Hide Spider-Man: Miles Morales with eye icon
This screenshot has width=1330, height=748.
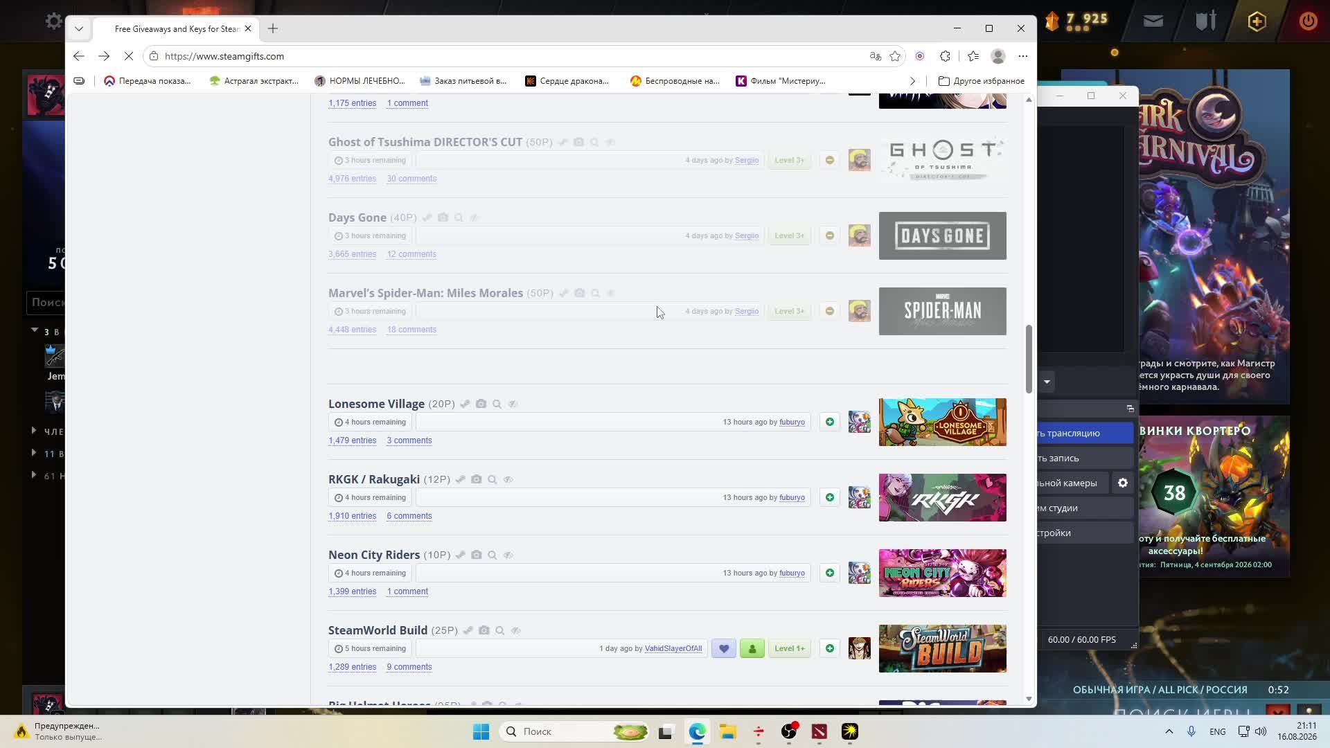pyautogui.click(x=611, y=293)
